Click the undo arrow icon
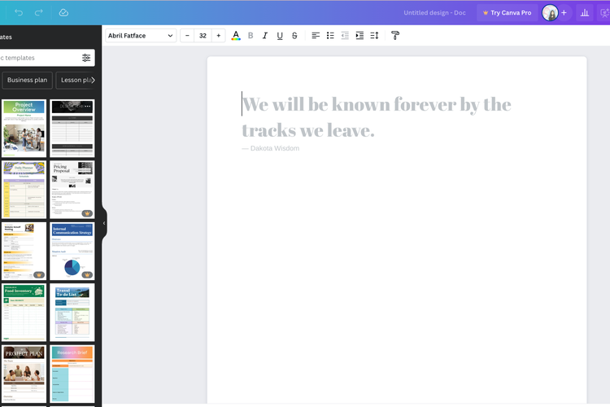The height and width of the screenshot is (407, 610). pos(19,13)
